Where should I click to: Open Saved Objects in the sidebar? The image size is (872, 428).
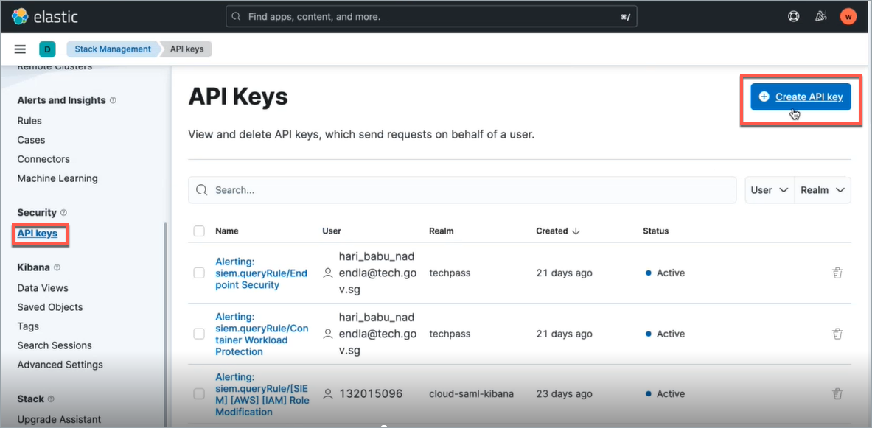point(50,307)
